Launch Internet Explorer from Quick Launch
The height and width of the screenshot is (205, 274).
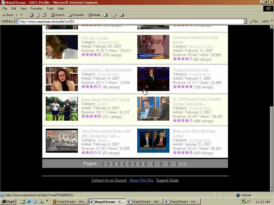(29, 202)
